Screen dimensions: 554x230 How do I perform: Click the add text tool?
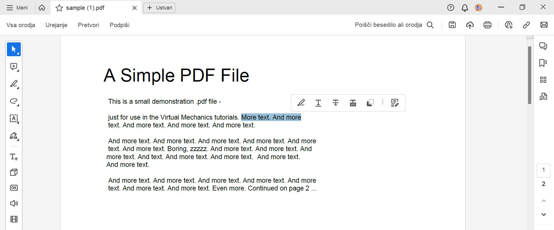14,157
